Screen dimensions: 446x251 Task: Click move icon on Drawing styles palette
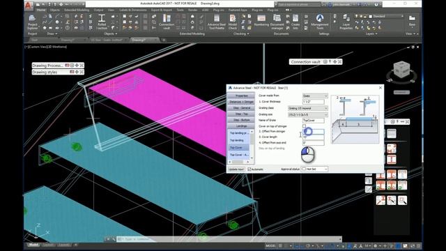77,72
